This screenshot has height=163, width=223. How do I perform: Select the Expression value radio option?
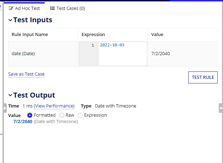pos(80,115)
